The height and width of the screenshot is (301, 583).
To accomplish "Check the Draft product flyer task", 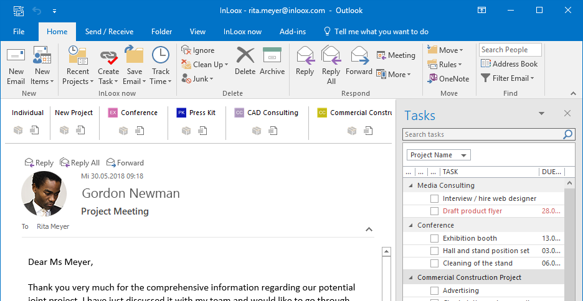I will coord(434,211).
